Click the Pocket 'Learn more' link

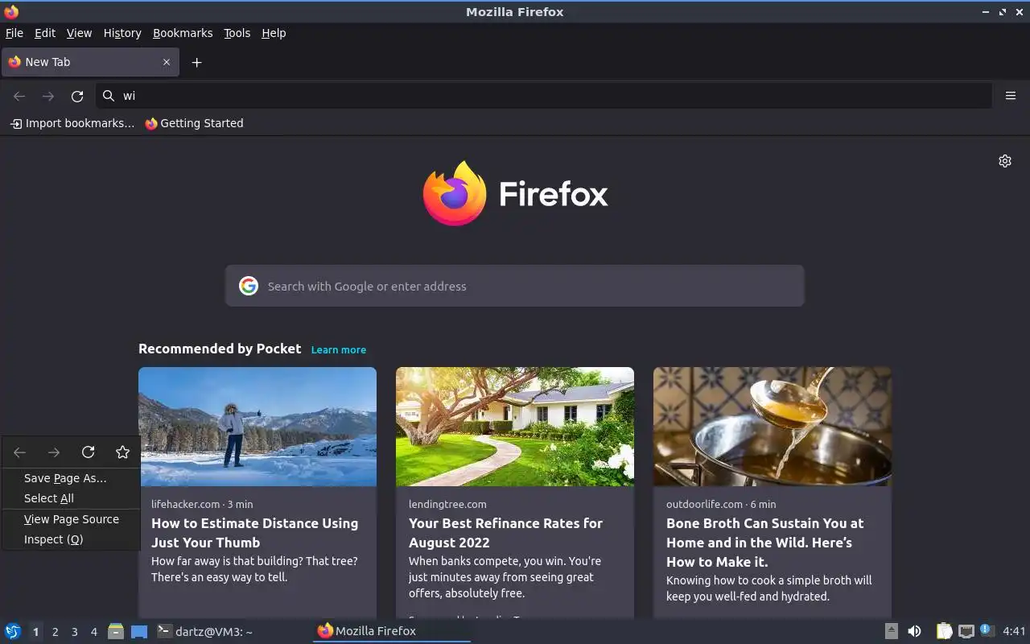click(339, 349)
